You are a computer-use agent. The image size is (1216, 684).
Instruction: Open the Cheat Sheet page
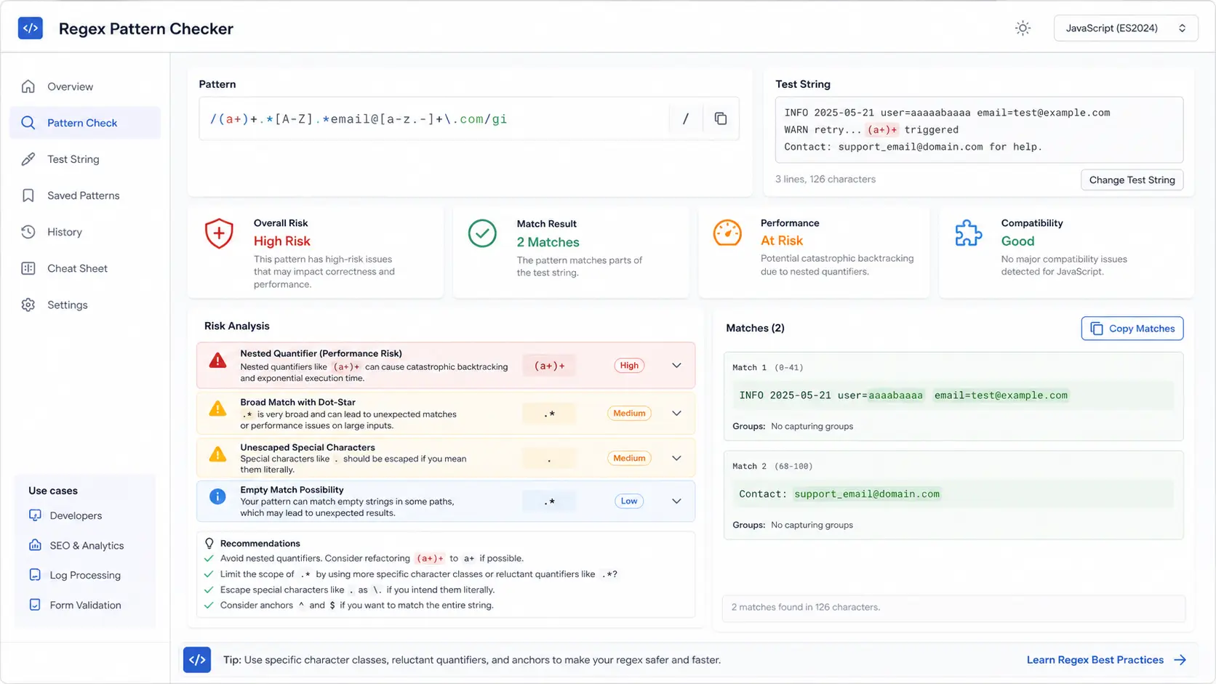pos(85,268)
